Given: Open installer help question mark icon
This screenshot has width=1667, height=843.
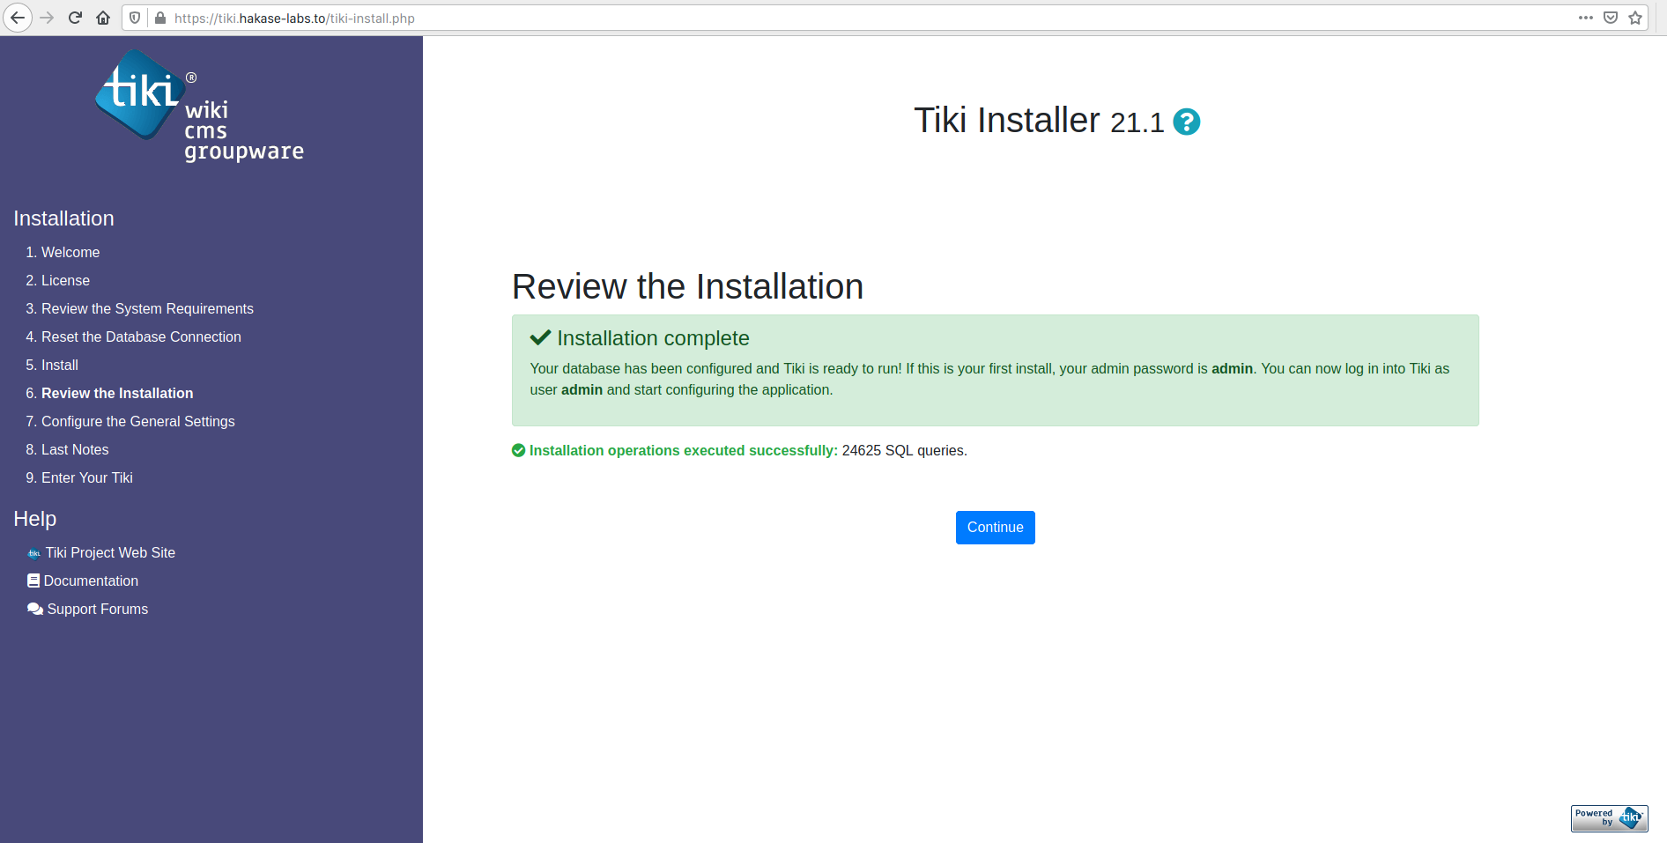Looking at the screenshot, I should 1187,122.
